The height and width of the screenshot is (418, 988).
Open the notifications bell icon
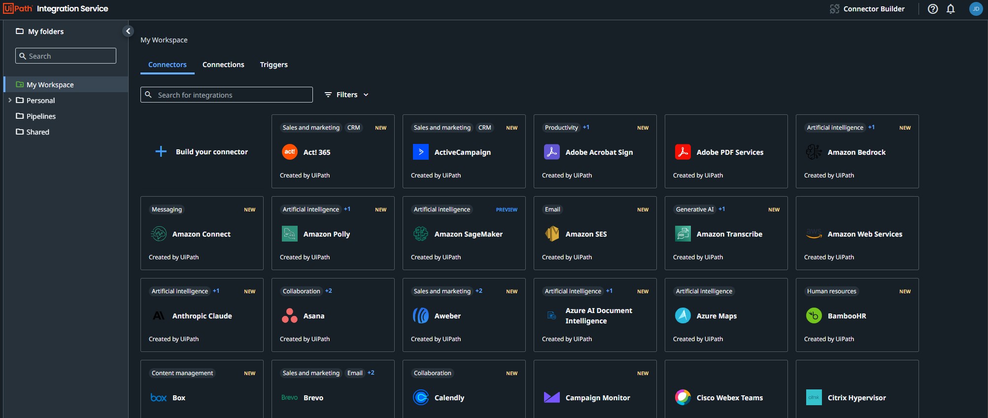[951, 9]
